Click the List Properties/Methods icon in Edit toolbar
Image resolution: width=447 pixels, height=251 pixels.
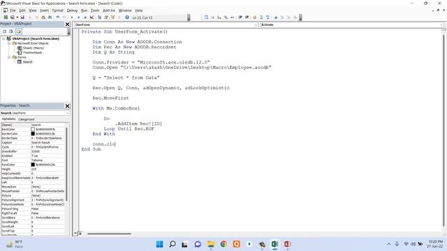[x=206, y=17]
